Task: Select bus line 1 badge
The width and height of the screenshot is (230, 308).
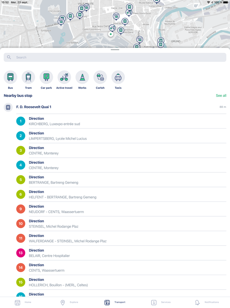Action: (x=21, y=121)
